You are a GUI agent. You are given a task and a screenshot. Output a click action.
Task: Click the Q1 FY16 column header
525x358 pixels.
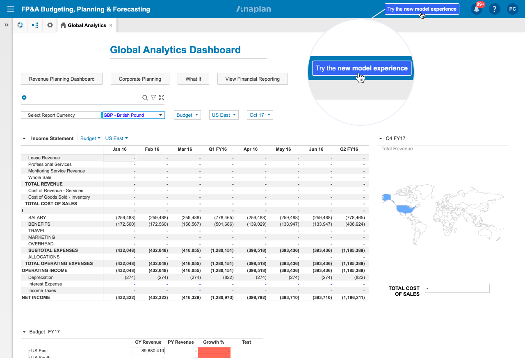218,149
